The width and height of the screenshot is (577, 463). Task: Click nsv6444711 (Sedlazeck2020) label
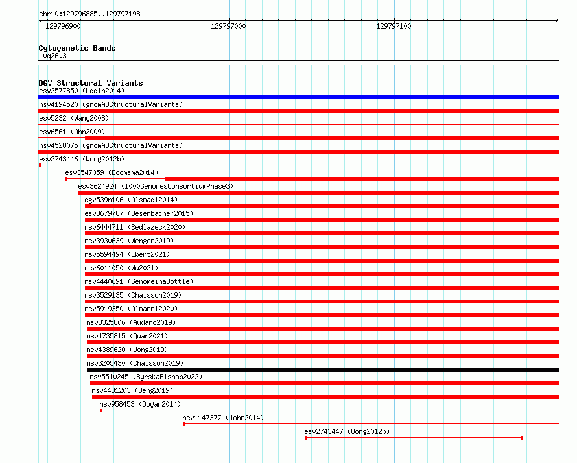135,227
